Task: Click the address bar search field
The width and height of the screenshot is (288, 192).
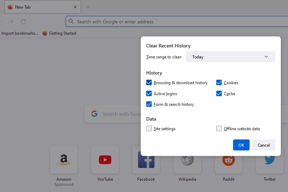Action: 172,22
